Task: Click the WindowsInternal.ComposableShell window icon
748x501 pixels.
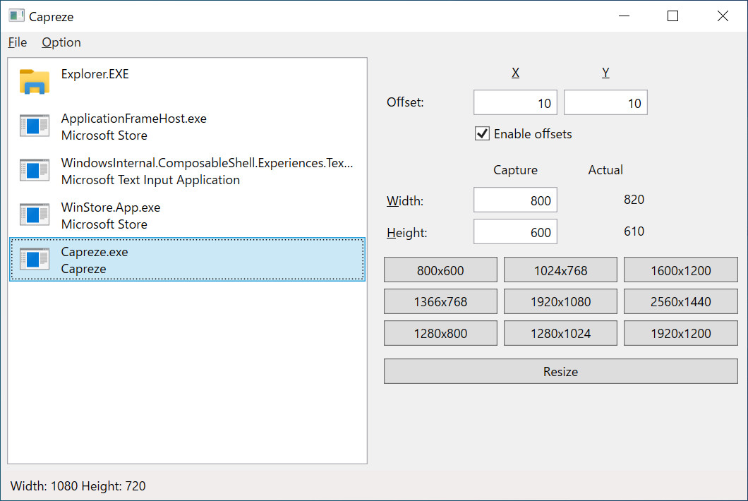Action: coord(35,170)
